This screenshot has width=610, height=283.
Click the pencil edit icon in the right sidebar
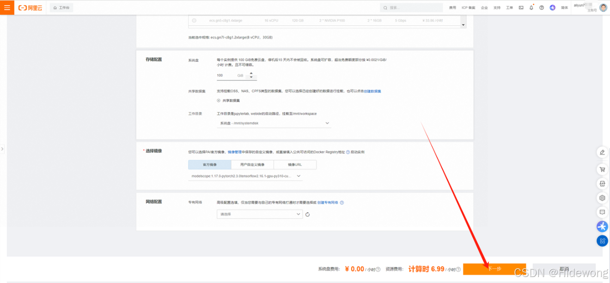click(602, 152)
